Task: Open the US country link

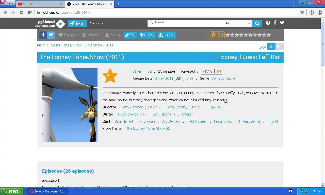Action: [150, 71]
